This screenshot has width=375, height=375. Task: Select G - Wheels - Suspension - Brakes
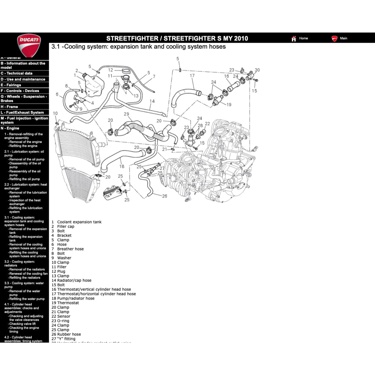tap(24, 99)
